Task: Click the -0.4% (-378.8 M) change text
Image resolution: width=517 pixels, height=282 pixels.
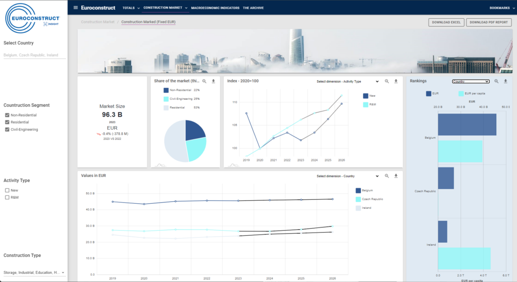Action: pos(115,134)
